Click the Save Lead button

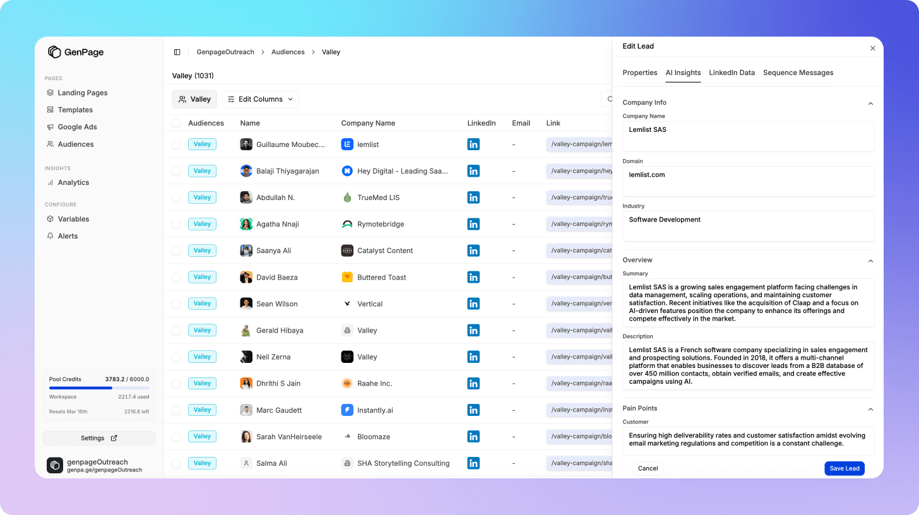click(845, 468)
